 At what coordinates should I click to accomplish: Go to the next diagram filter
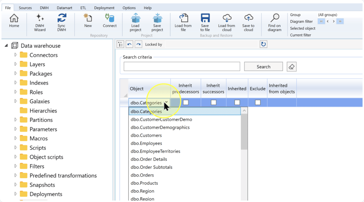334,21
